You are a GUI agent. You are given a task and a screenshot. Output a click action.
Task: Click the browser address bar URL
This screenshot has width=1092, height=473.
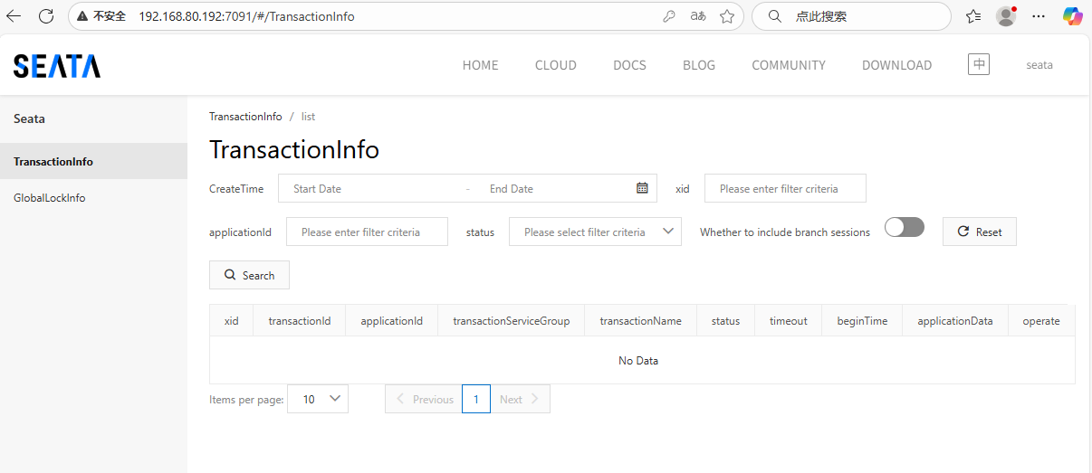(246, 16)
